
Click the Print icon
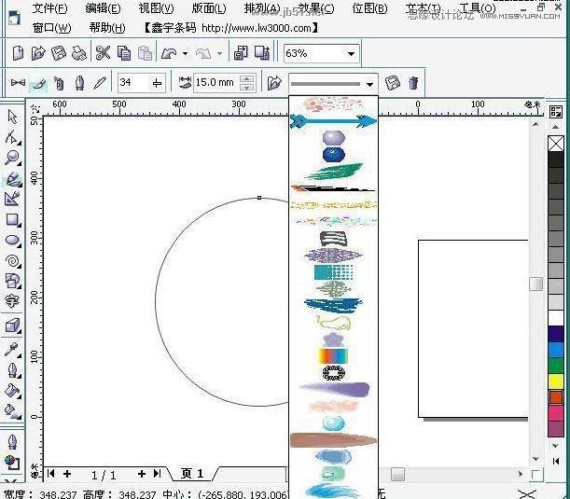click(x=79, y=53)
